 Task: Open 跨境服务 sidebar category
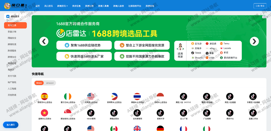[12, 51]
